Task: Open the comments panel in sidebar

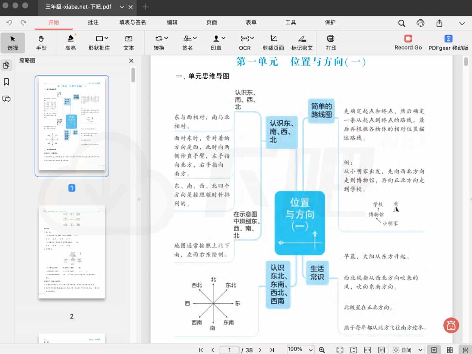Action: (x=6, y=99)
